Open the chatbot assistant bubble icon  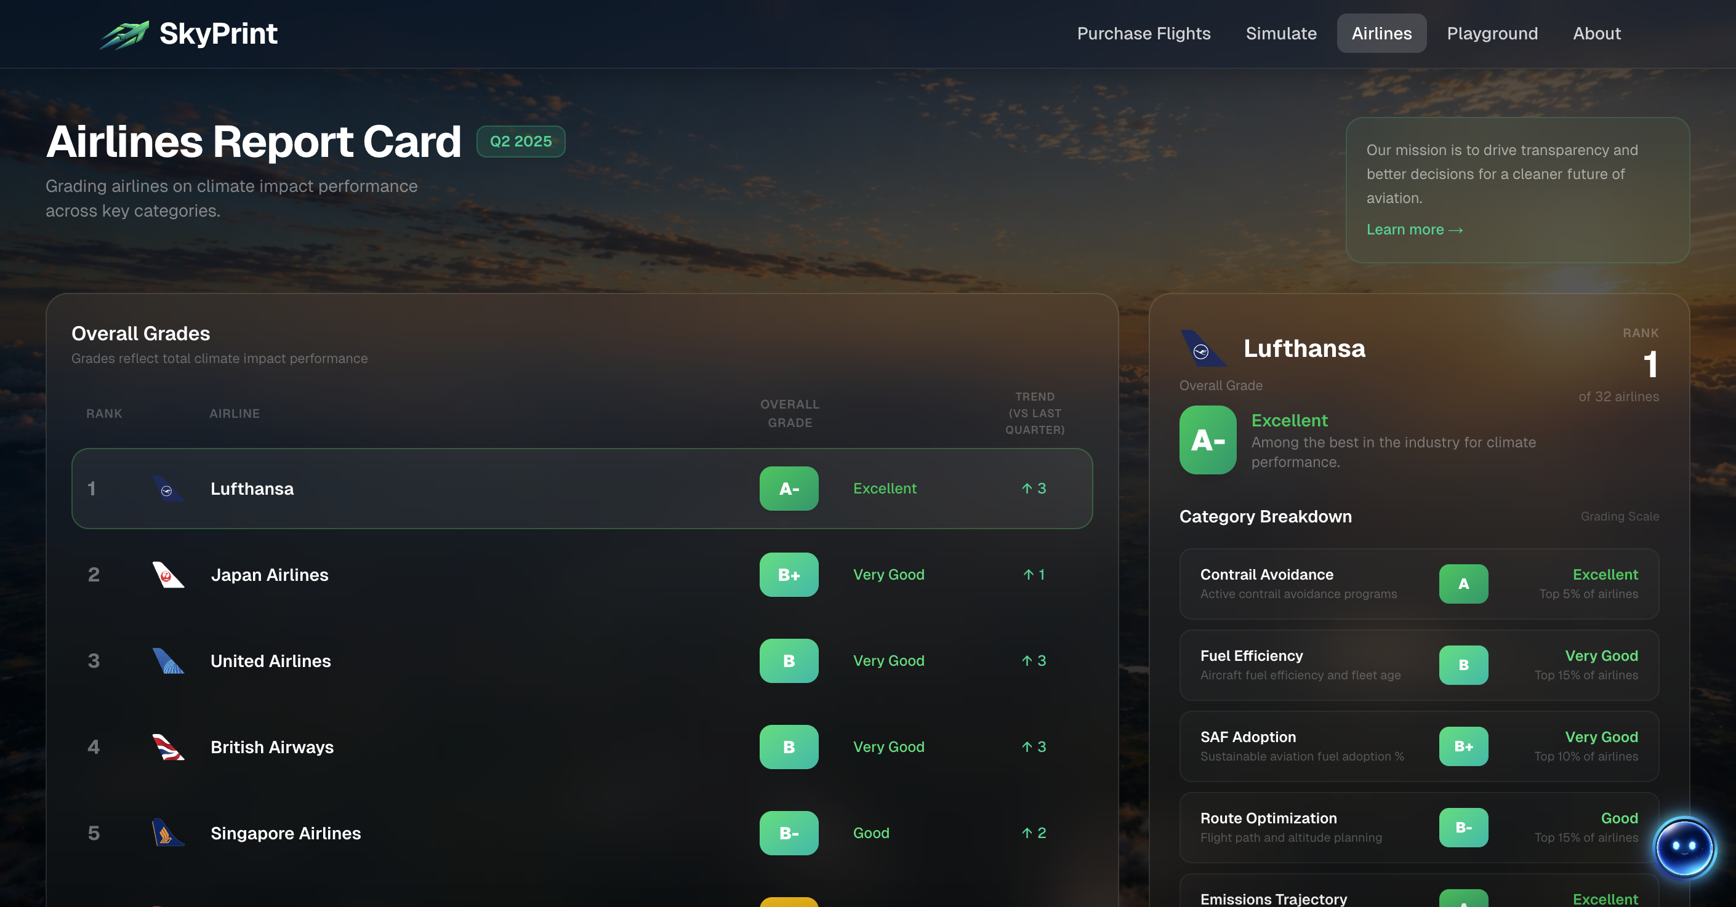click(x=1684, y=847)
